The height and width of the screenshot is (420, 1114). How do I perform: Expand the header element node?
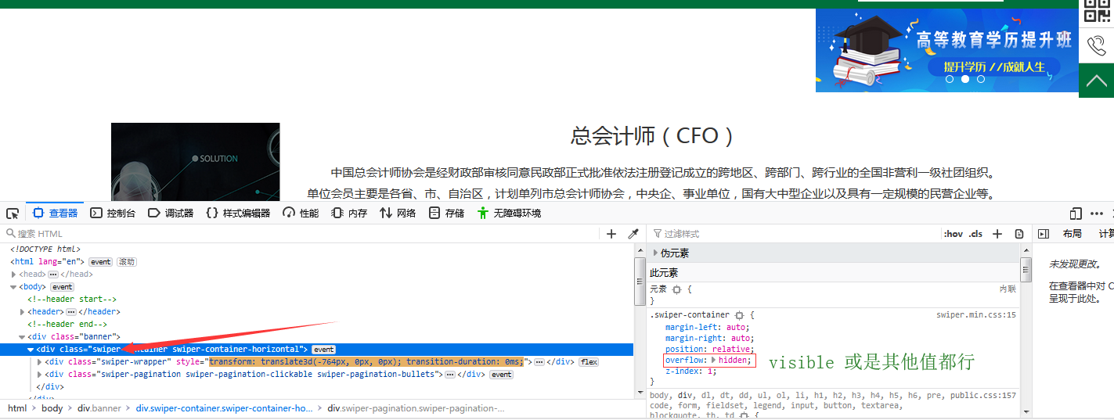point(23,312)
